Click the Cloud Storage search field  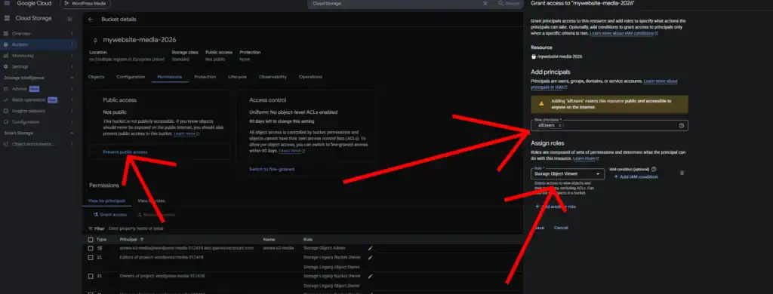(394, 4)
